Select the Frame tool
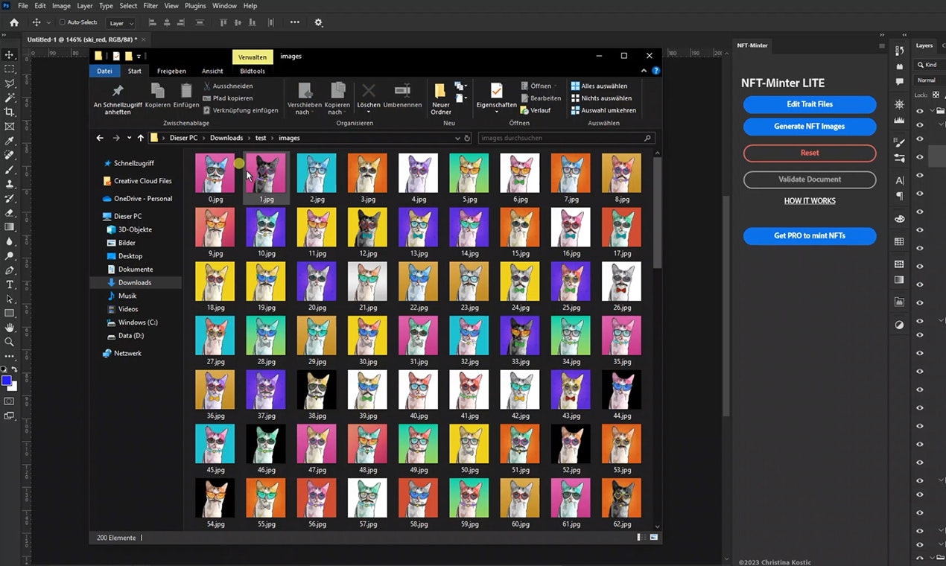Image resolution: width=946 pixels, height=566 pixels. coord(10,126)
